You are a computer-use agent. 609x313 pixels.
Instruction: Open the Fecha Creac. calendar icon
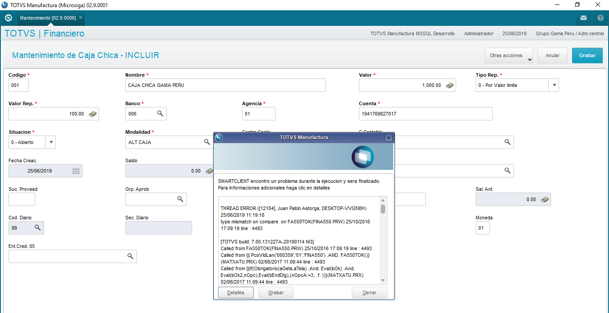(76, 171)
